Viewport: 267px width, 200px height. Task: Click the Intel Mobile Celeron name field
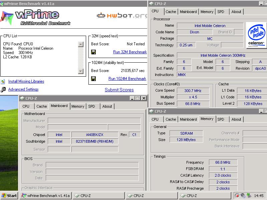click(x=210, y=26)
